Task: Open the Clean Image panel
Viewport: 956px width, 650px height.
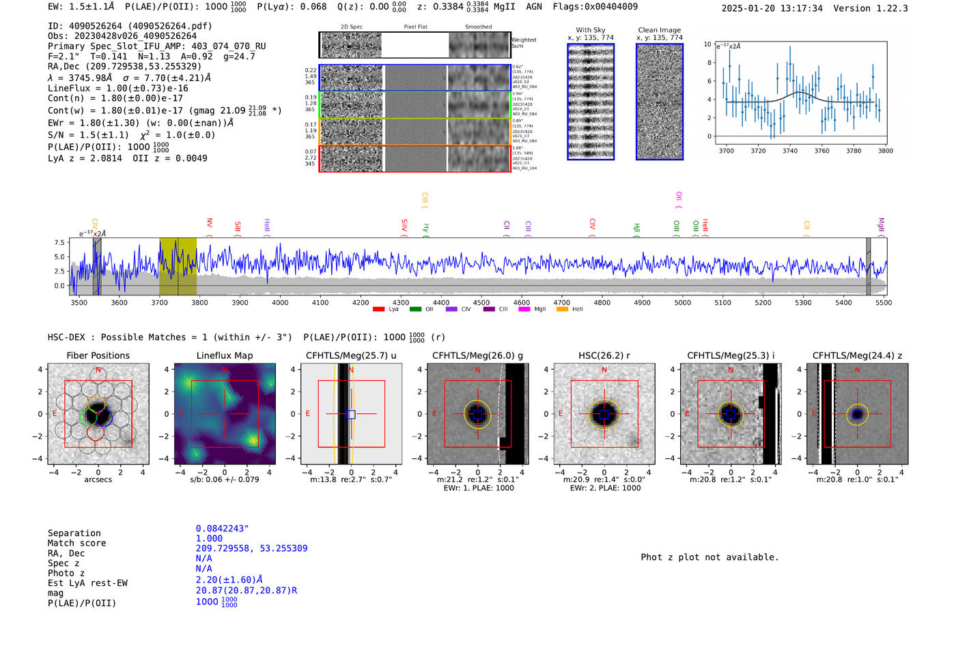Action: pos(660,102)
